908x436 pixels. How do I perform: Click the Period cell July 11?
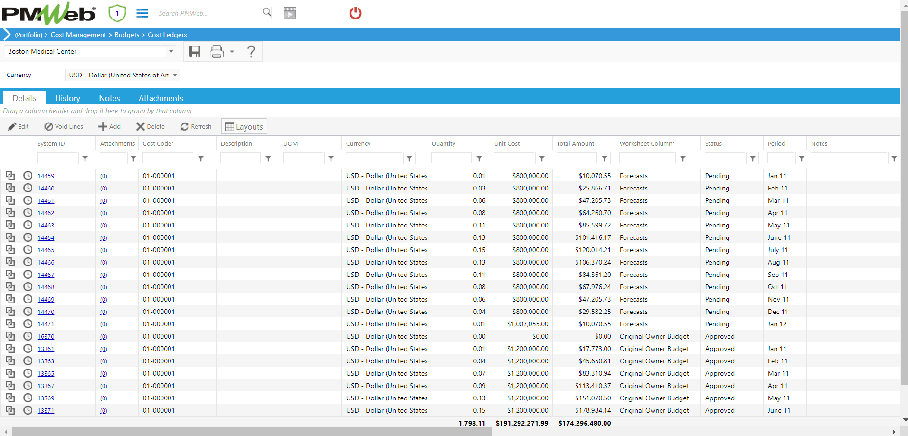click(x=778, y=250)
